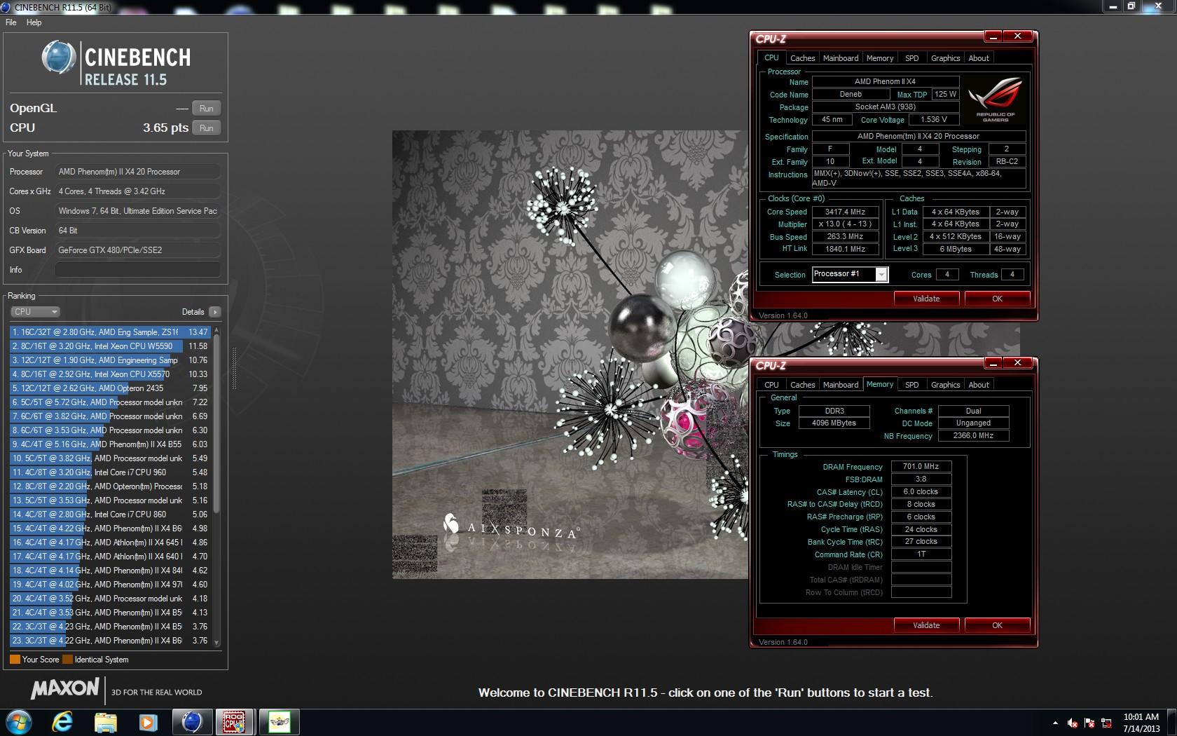Close the lower CPU-Z window
This screenshot has height=736, width=1177.
(x=1017, y=363)
